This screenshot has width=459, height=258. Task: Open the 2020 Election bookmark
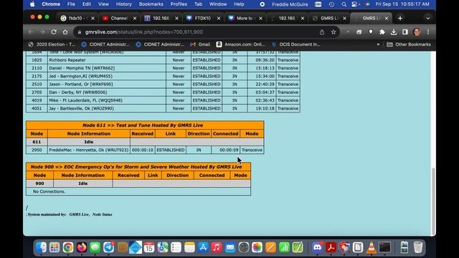click(52, 44)
